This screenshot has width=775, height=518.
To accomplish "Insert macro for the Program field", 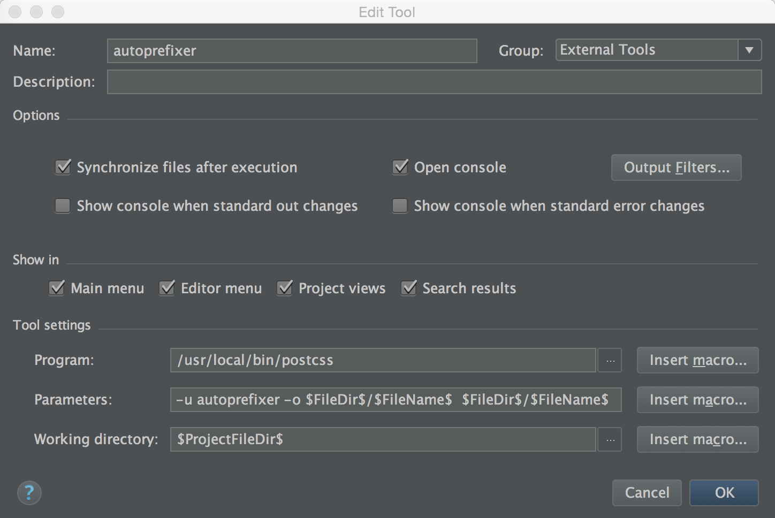I will tap(697, 361).
